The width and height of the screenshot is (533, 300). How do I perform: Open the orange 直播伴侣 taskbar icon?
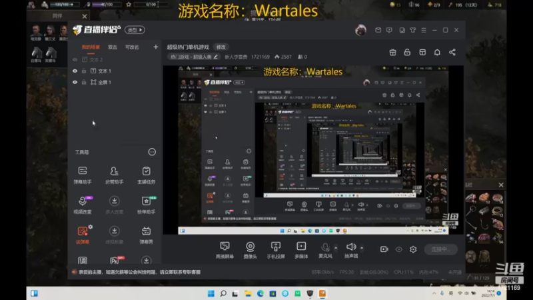(x=322, y=293)
